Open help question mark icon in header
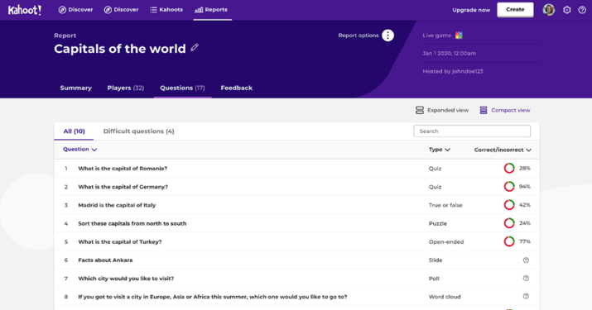This screenshot has height=310, width=592. (582, 10)
